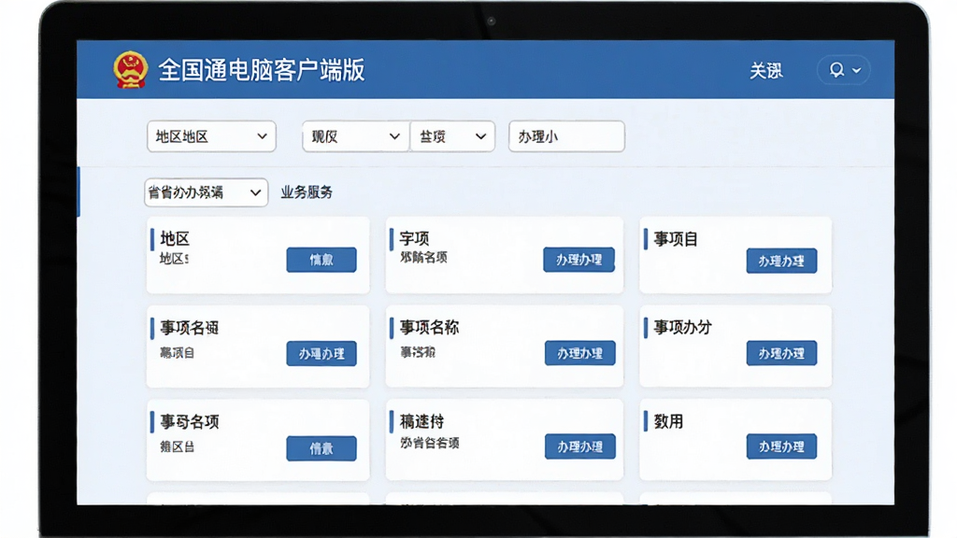Click the national emblem logo in header
This screenshot has height=538, width=957.
tap(131, 69)
